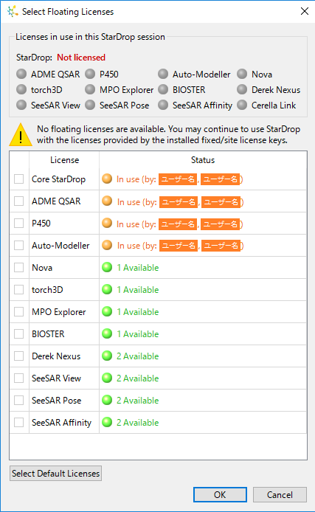Click green indicator in SeeSAR Affinity row

tap(107, 422)
